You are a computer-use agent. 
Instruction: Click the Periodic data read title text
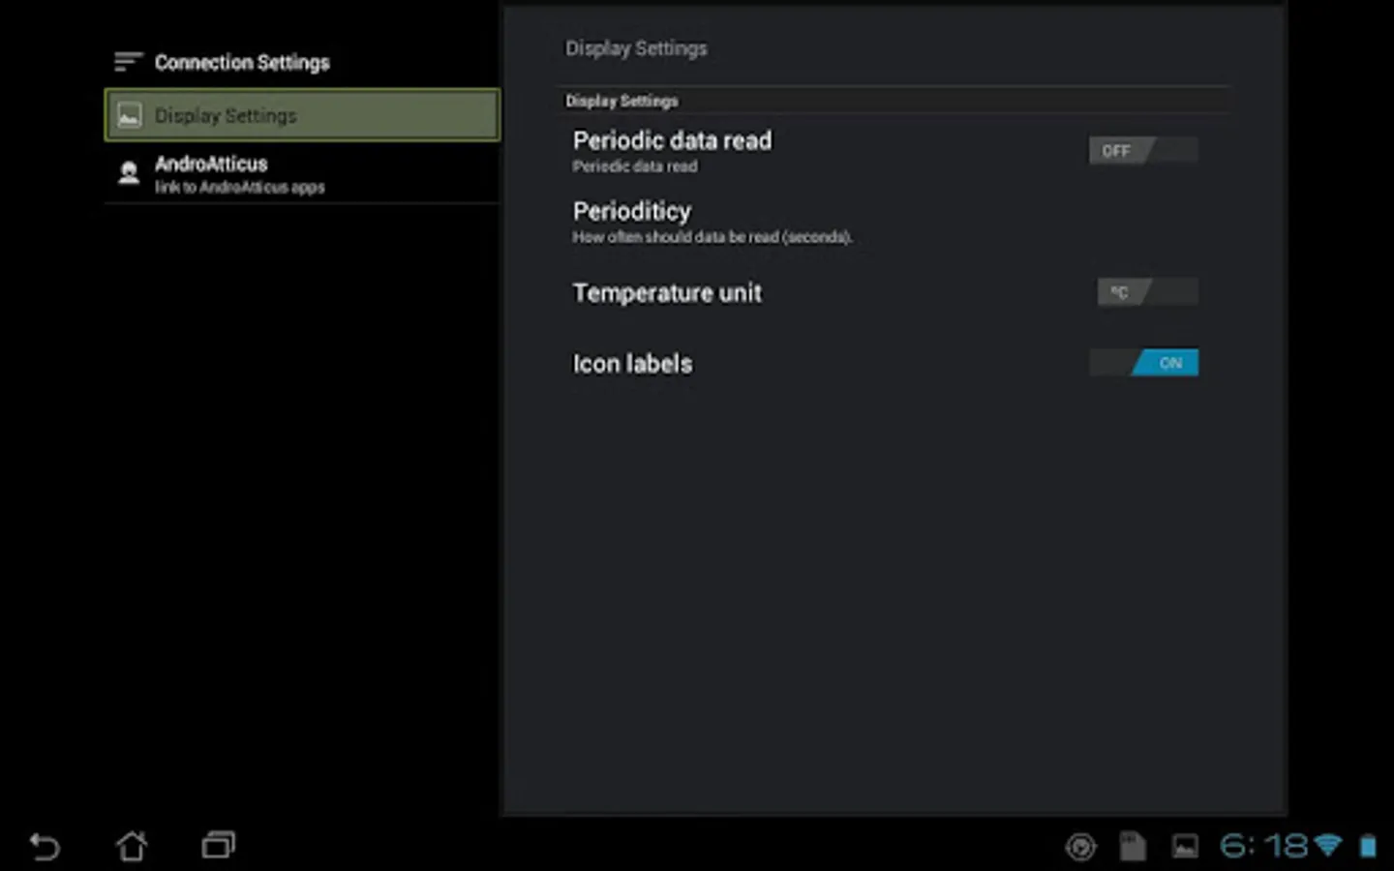[672, 140]
